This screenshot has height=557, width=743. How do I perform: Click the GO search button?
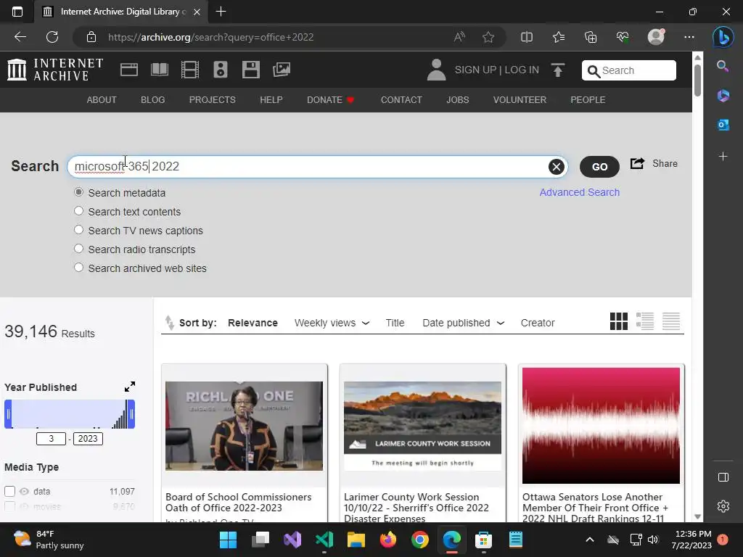pyautogui.click(x=599, y=167)
